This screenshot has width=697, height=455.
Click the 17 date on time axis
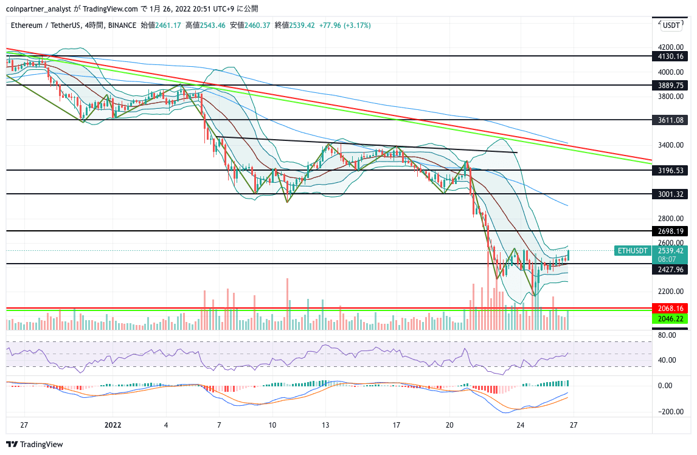click(x=396, y=425)
